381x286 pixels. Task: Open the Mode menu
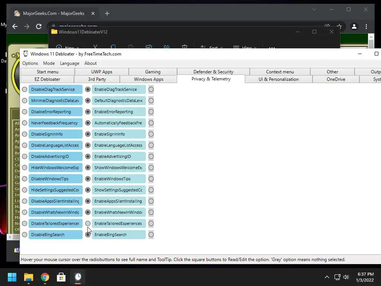point(49,63)
